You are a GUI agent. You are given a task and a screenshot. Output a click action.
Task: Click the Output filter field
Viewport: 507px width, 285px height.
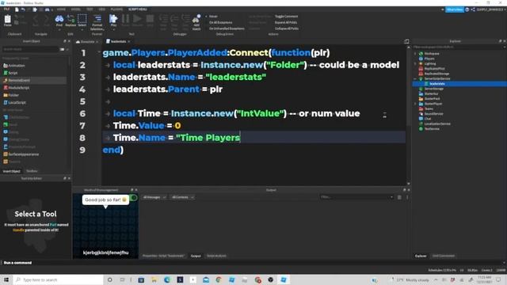[357, 197]
